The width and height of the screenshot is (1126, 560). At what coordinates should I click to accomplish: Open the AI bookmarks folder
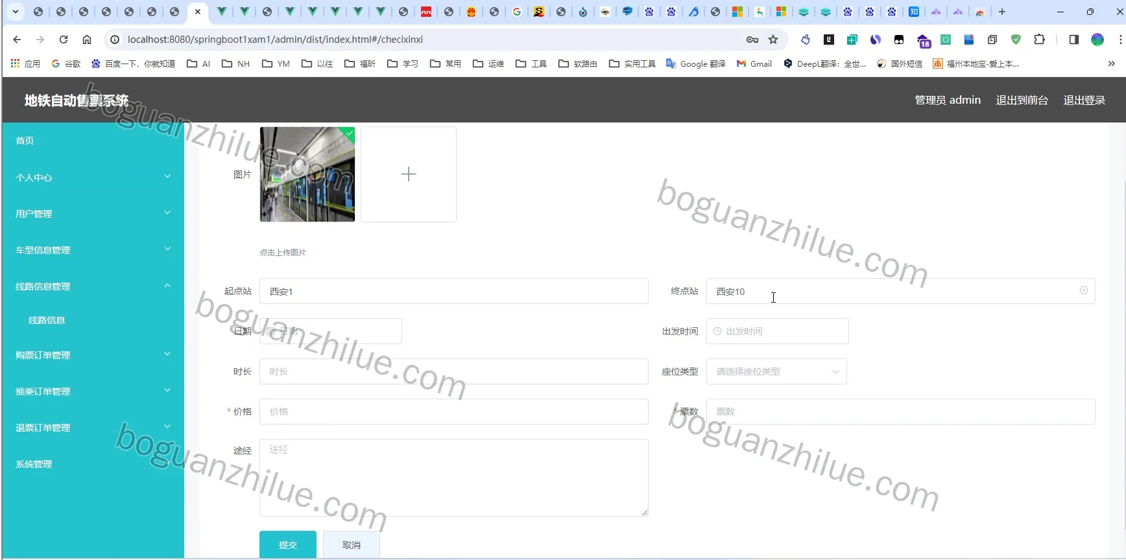(198, 64)
